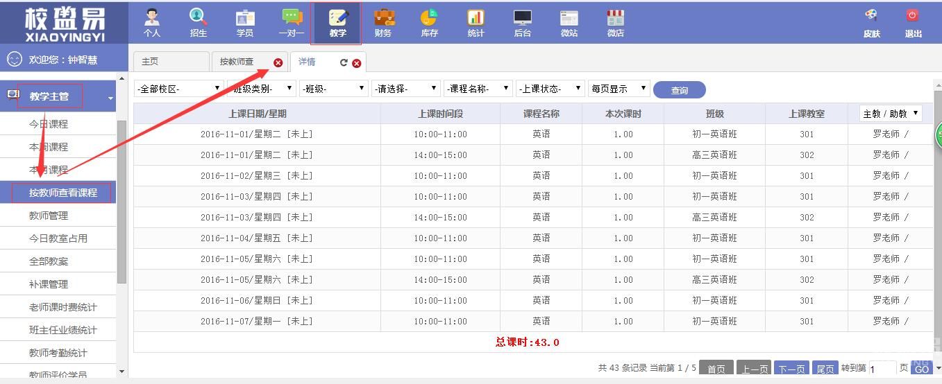This screenshot has height=384, width=942.
Task: Open the 库存 module icon
Action: pyautogui.click(x=430, y=23)
